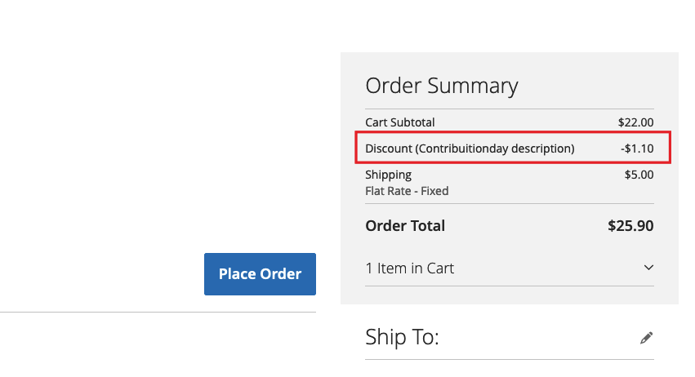Edit shipping address with the pencil icon
Image resolution: width=695 pixels, height=377 pixels.
tap(646, 338)
